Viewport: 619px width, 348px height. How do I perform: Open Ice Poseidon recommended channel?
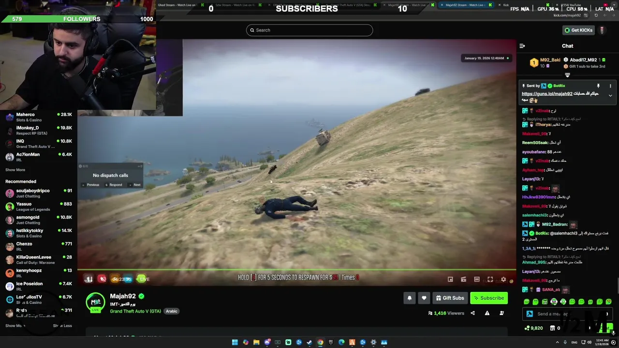[39, 286]
